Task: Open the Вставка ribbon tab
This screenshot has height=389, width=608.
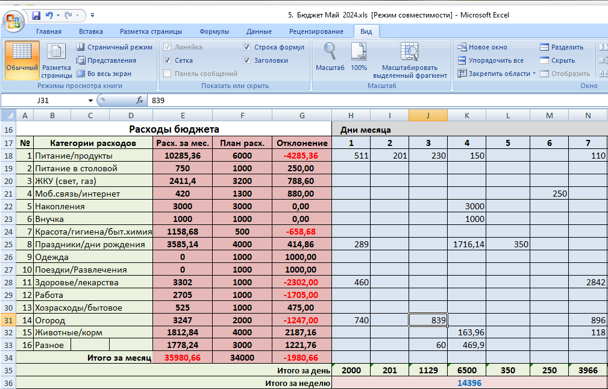Action: coord(91,31)
